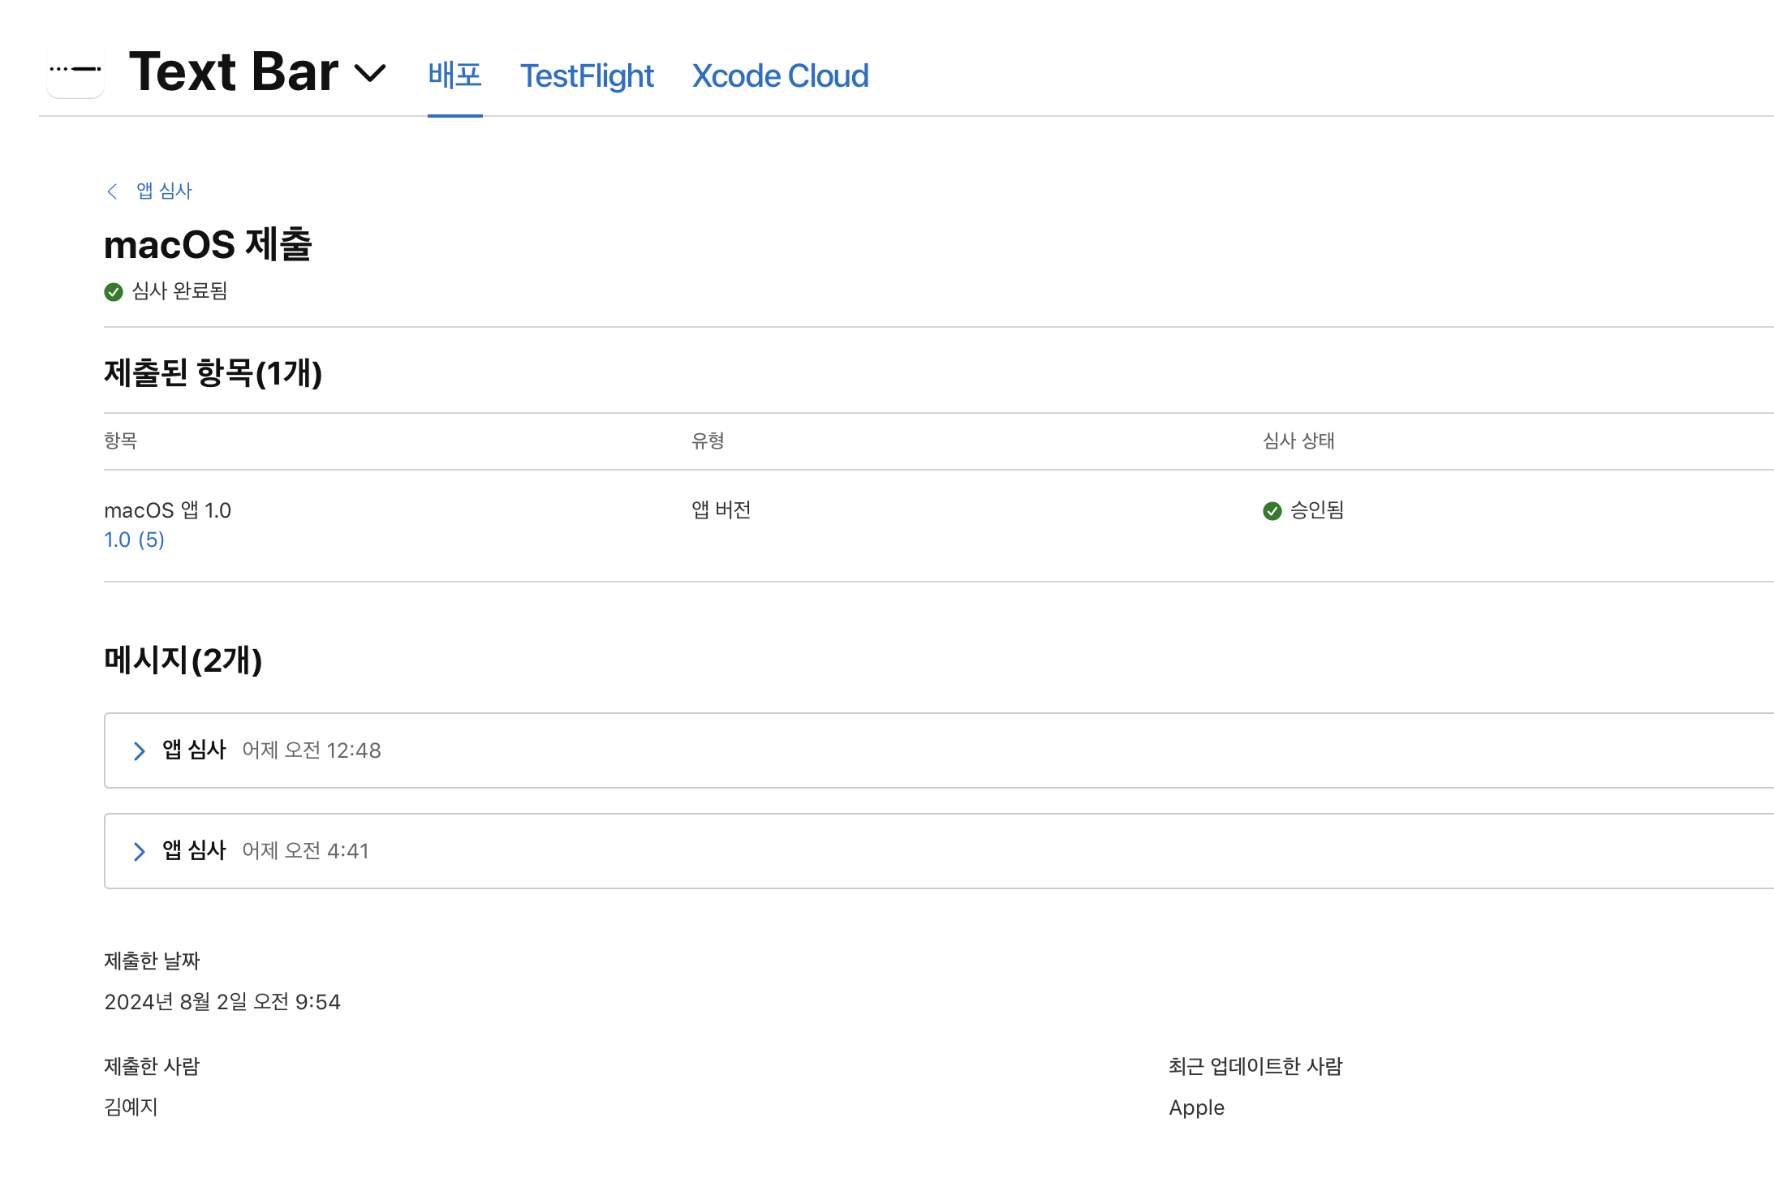Click the '제출한 날짜' label
The height and width of the screenshot is (1204, 1774).
[152, 961]
